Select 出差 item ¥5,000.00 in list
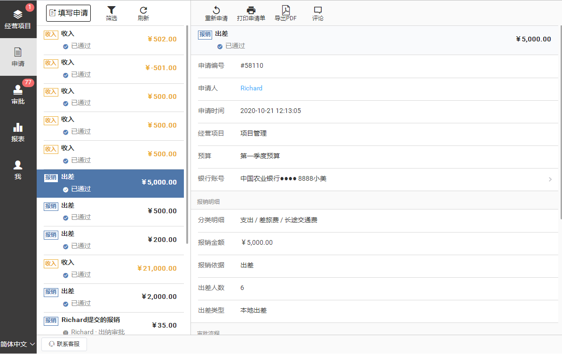The height and width of the screenshot is (354, 562). pyautogui.click(x=111, y=183)
